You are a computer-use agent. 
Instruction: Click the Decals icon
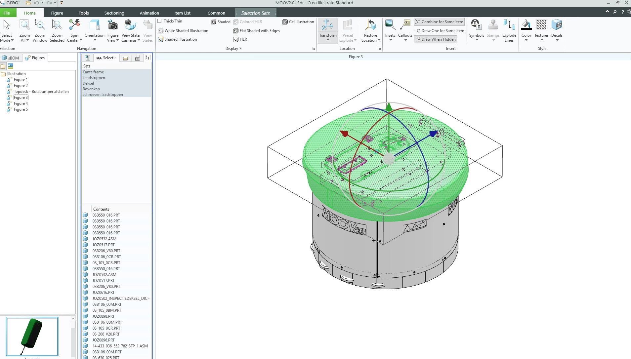(557, 25)
